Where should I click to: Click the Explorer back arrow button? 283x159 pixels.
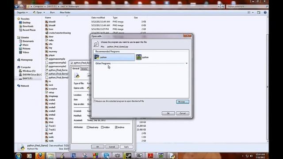[17, 7]
